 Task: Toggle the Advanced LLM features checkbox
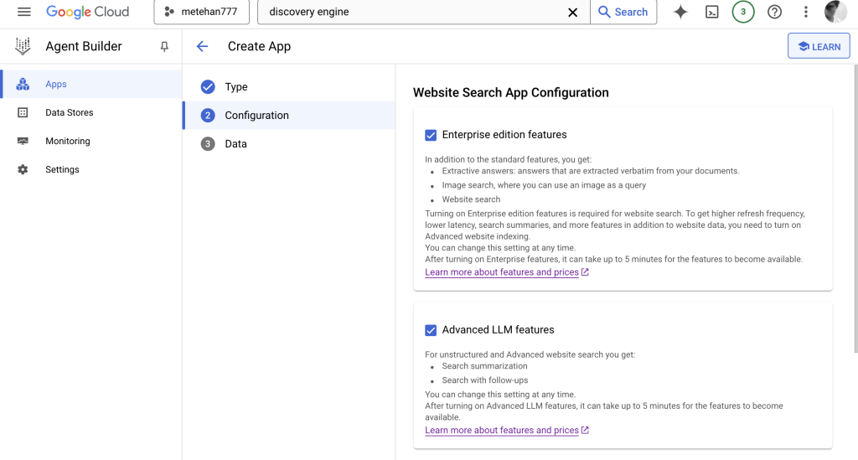[x=431, y=330]
